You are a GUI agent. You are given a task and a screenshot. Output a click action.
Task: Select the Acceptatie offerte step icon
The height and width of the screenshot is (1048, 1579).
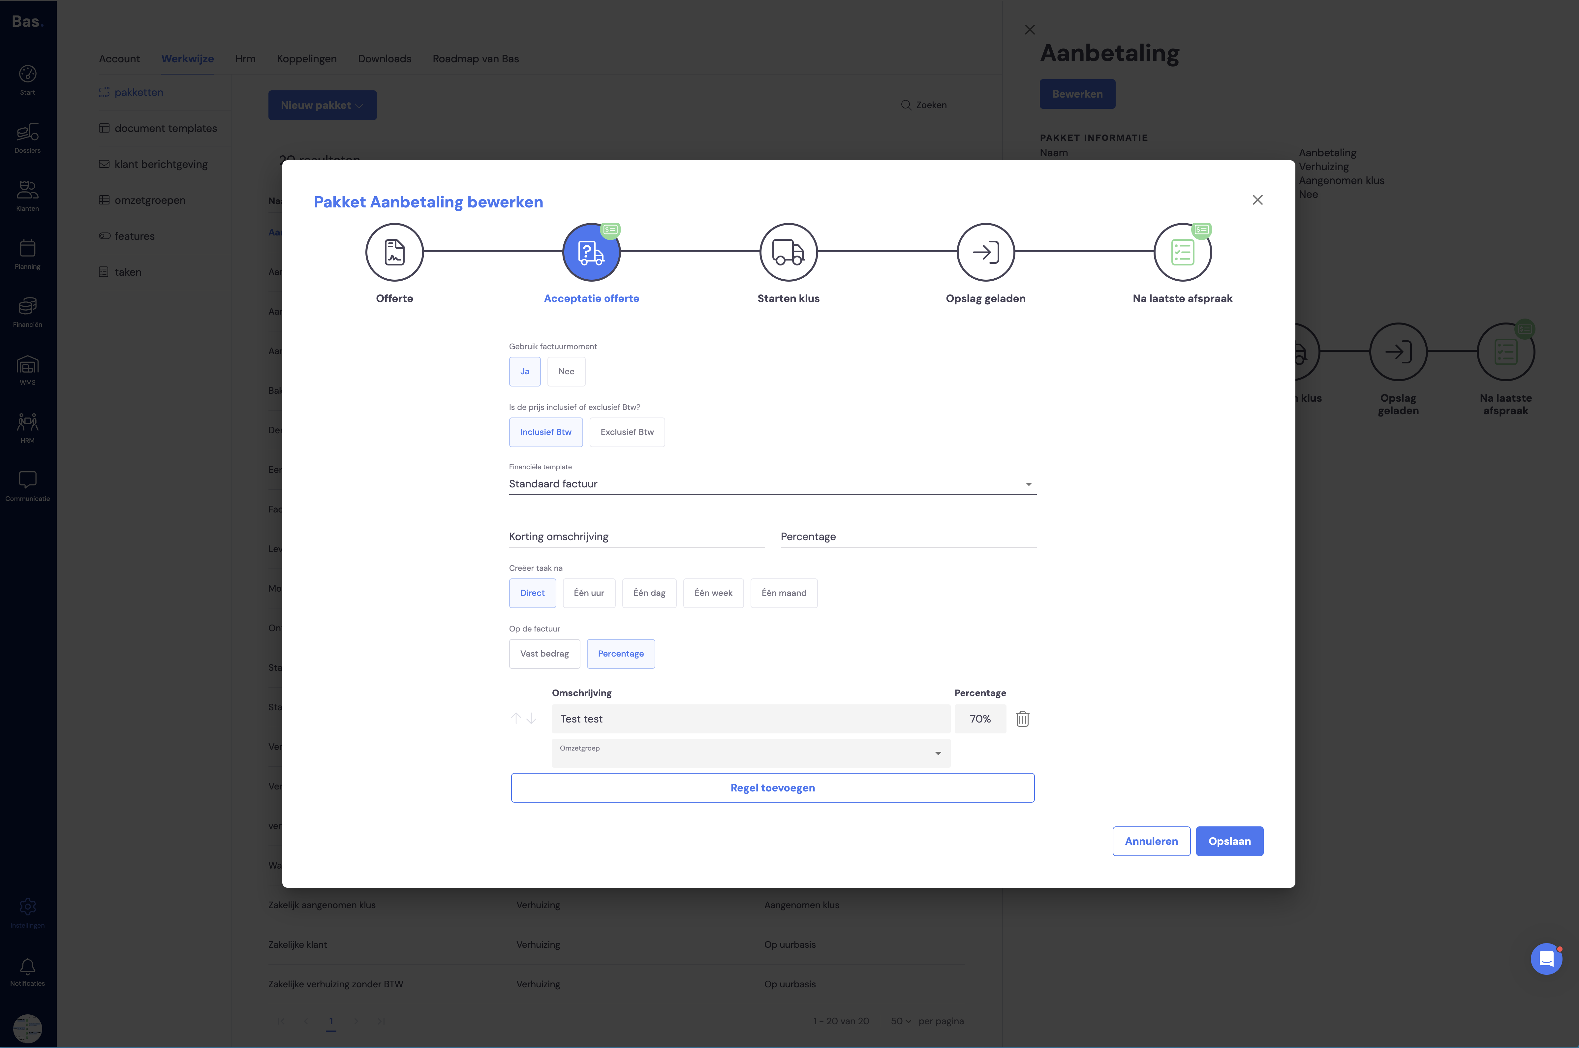click(x=591, y=252)
